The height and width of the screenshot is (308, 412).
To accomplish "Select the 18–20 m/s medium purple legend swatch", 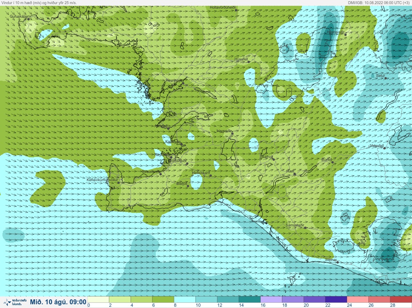I will point(293,300).
